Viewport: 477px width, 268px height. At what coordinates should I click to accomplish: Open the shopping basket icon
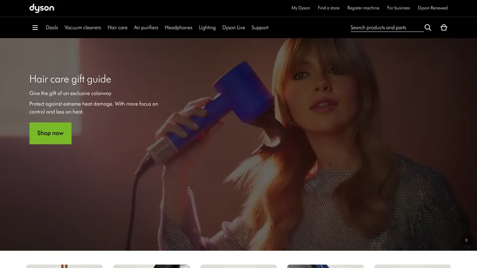(x=444, y=28)
